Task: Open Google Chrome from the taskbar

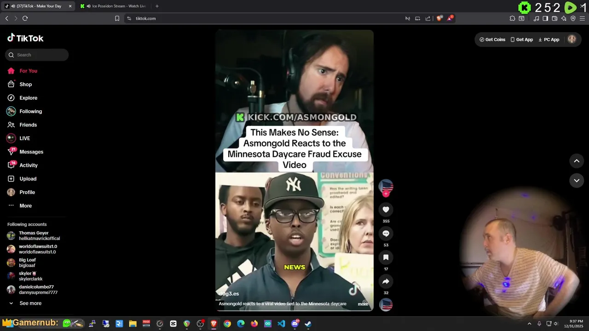Action: point(227,324)
